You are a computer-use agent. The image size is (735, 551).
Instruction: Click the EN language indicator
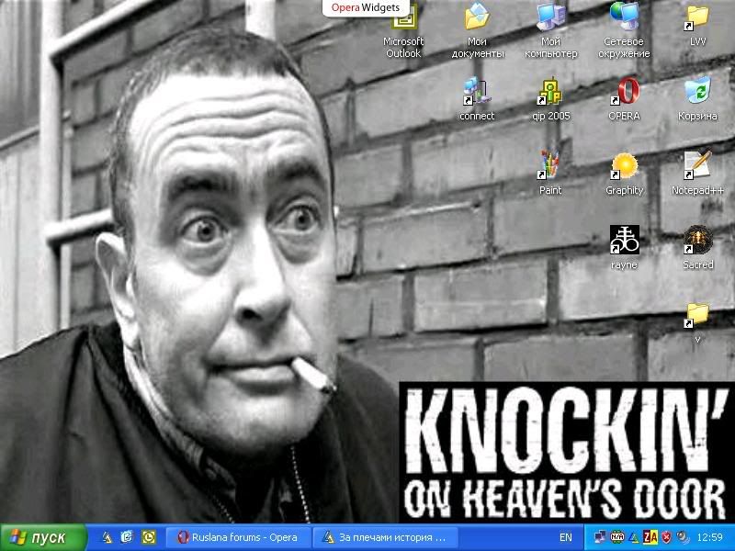click(566, 537)
